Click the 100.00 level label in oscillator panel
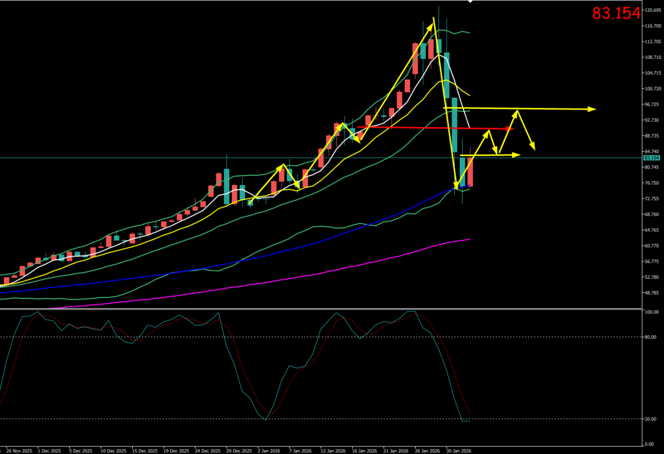The width and height of the screenshot is (664, 454). [652, 312]
